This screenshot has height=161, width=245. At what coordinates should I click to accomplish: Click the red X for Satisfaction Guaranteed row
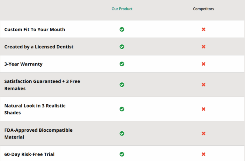(x=204, y=85)
